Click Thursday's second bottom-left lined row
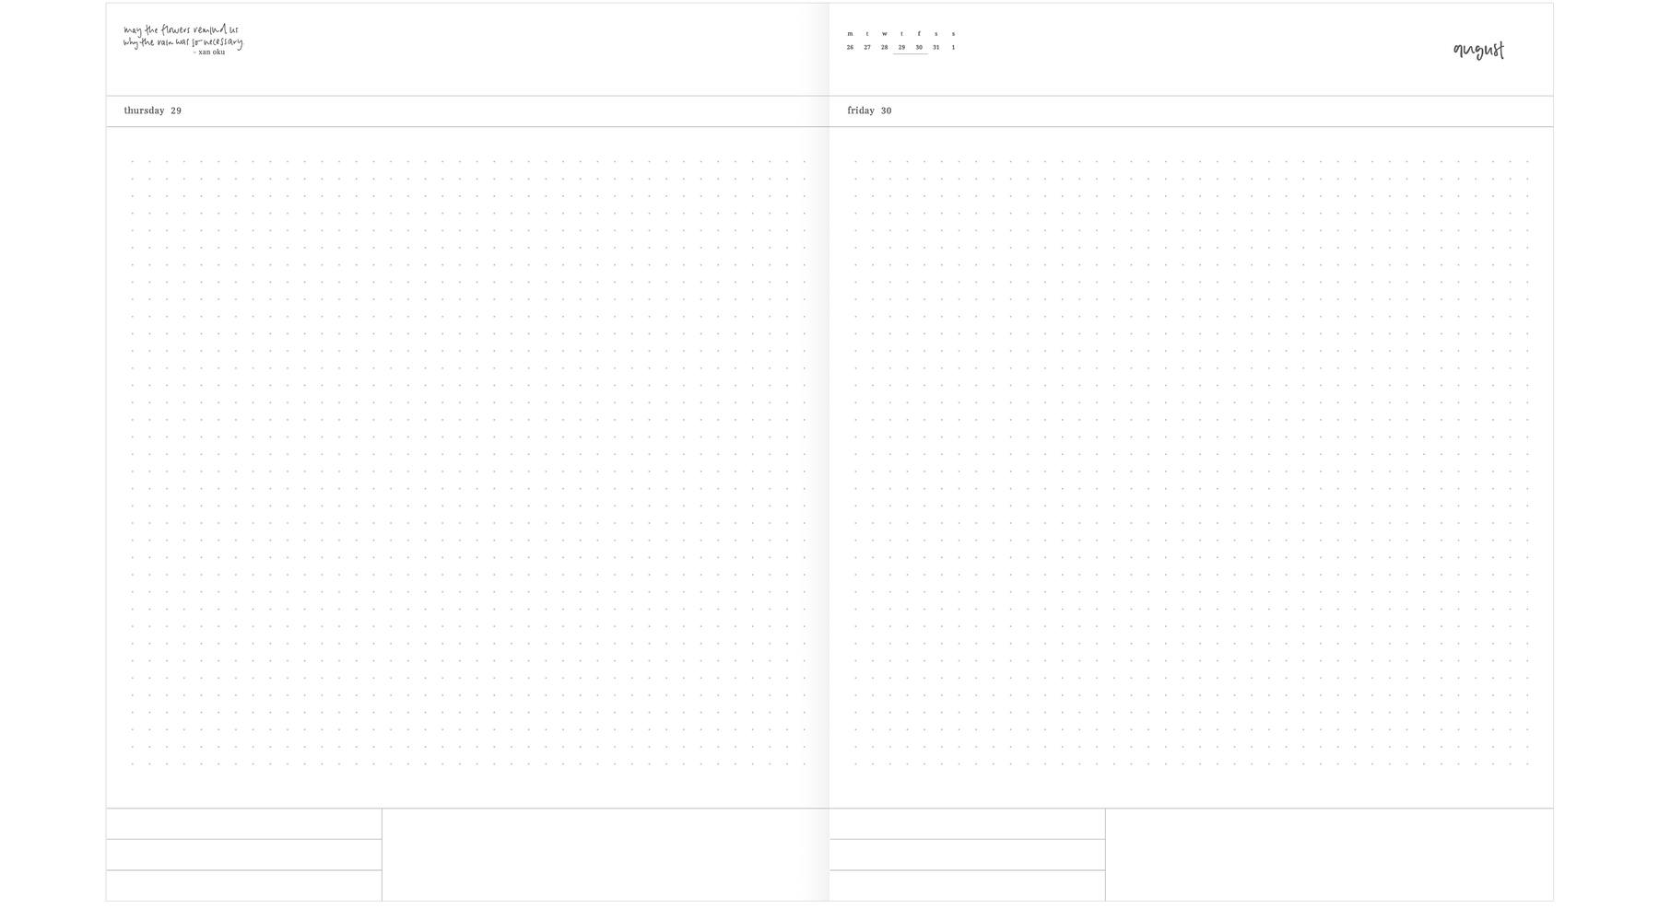This screenshot has height=908, width=1659. tap(244, 855)
